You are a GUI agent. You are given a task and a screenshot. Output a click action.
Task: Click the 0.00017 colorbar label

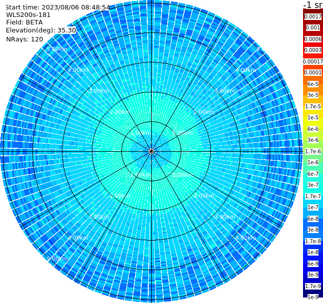pyautogui.click(x=313, y=61)
